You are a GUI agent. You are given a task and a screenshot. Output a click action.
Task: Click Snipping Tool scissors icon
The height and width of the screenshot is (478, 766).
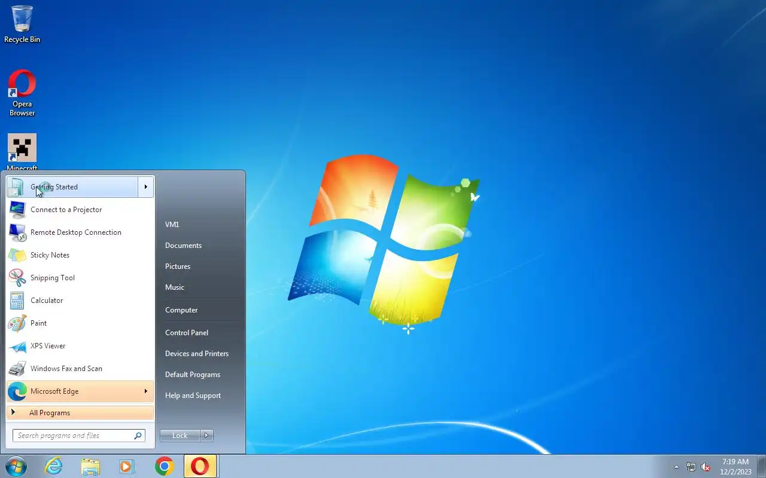pos(17,278)
